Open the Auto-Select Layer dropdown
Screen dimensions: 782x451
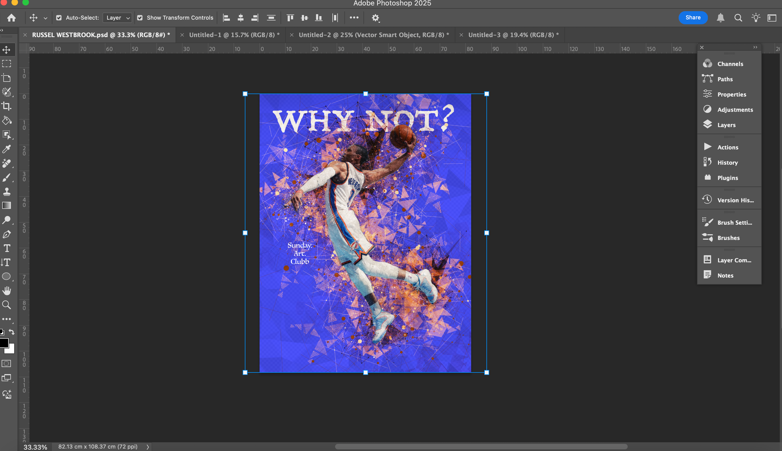(x=117, y=18)
